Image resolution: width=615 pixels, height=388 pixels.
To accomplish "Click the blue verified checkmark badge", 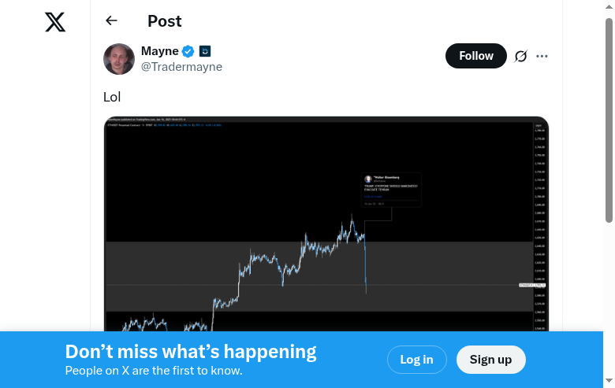I will (188, 51).
